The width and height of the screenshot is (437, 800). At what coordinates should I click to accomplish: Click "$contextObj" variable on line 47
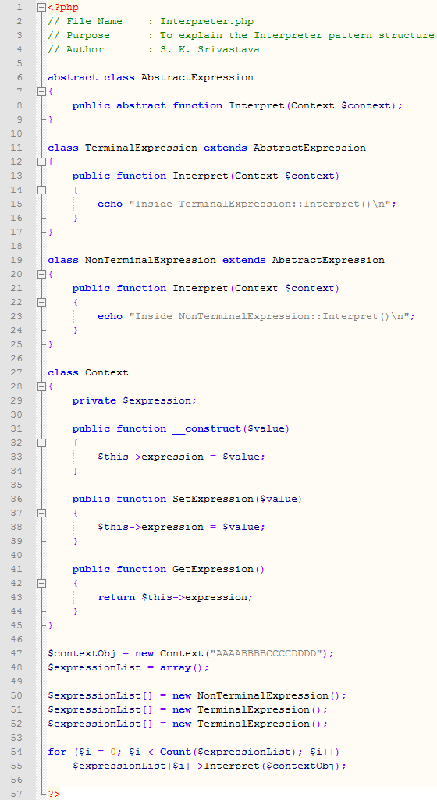point(82,653)
